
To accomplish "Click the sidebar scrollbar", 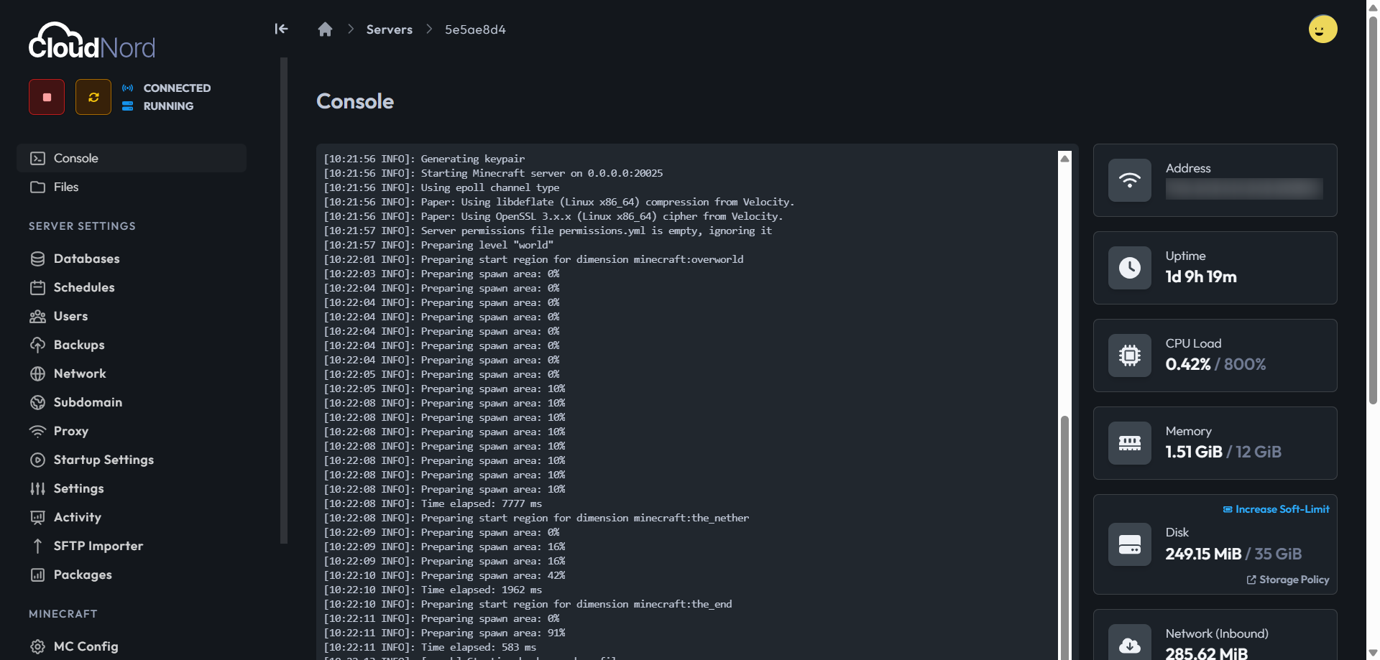I will point(284,300).
